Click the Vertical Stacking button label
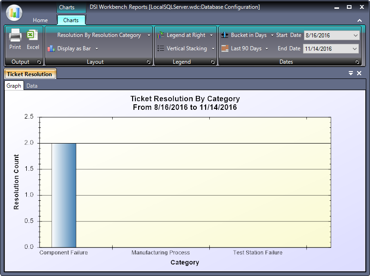Image resolution: width=370 pixels, height=276 pixels. point(187,48)
